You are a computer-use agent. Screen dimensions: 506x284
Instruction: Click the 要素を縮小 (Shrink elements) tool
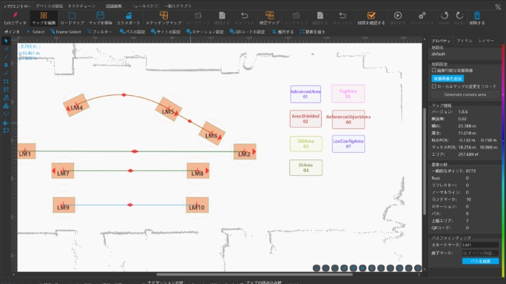click(312, 32)
